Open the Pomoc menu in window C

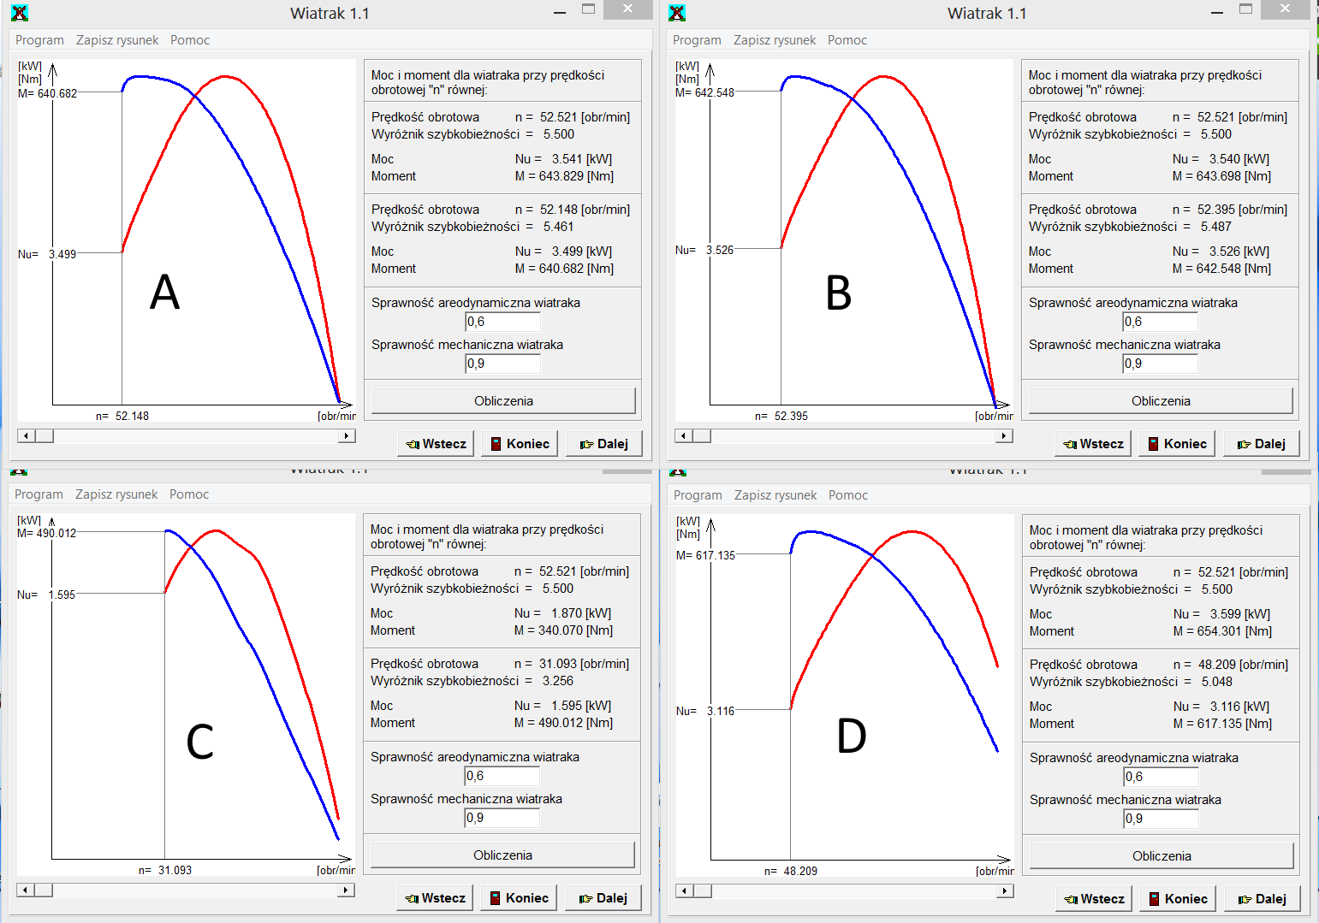point(189,494)
